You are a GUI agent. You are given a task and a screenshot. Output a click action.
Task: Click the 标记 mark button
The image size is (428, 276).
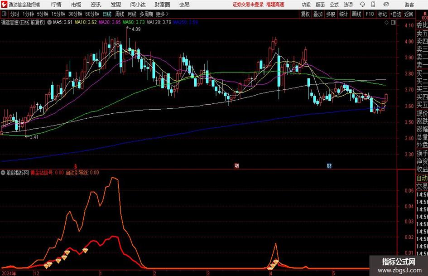pos(382,14)
